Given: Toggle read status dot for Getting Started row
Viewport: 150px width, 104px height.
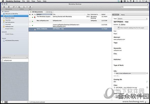Looking at the screenshot, I should [x=32, y=17].
